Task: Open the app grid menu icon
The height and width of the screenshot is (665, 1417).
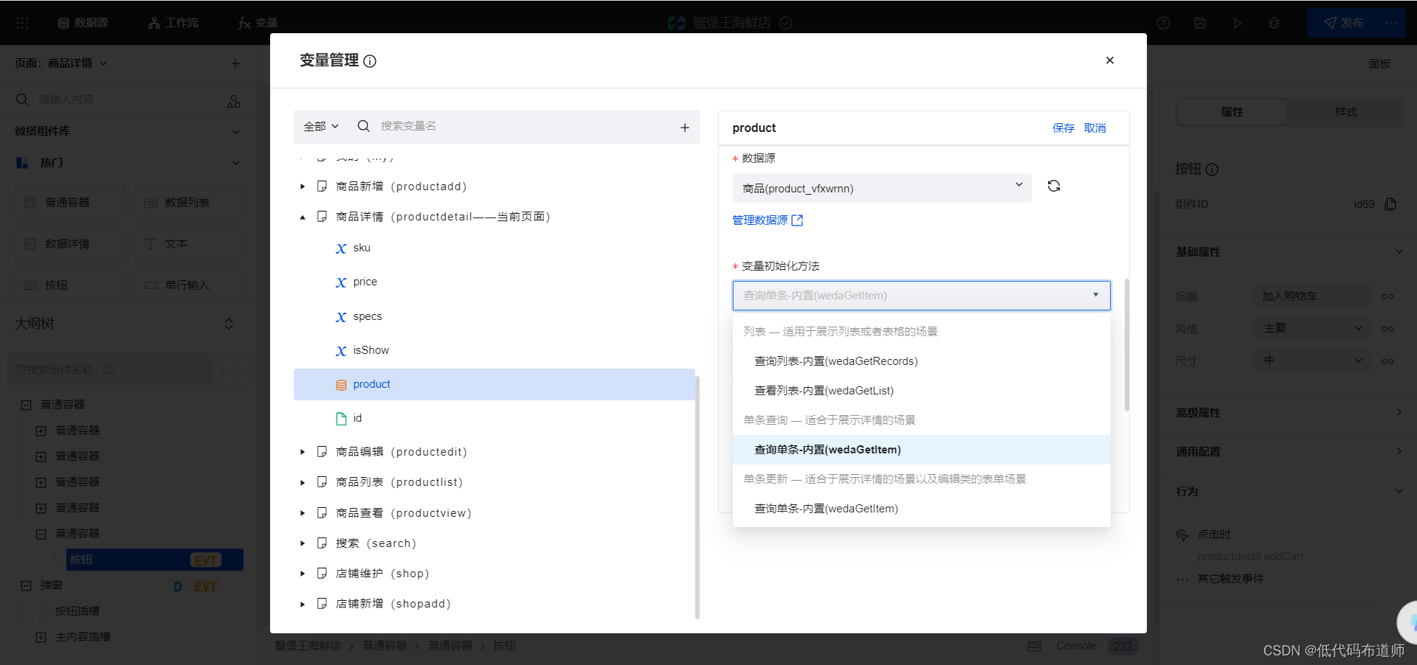Action: pos(22,23)
